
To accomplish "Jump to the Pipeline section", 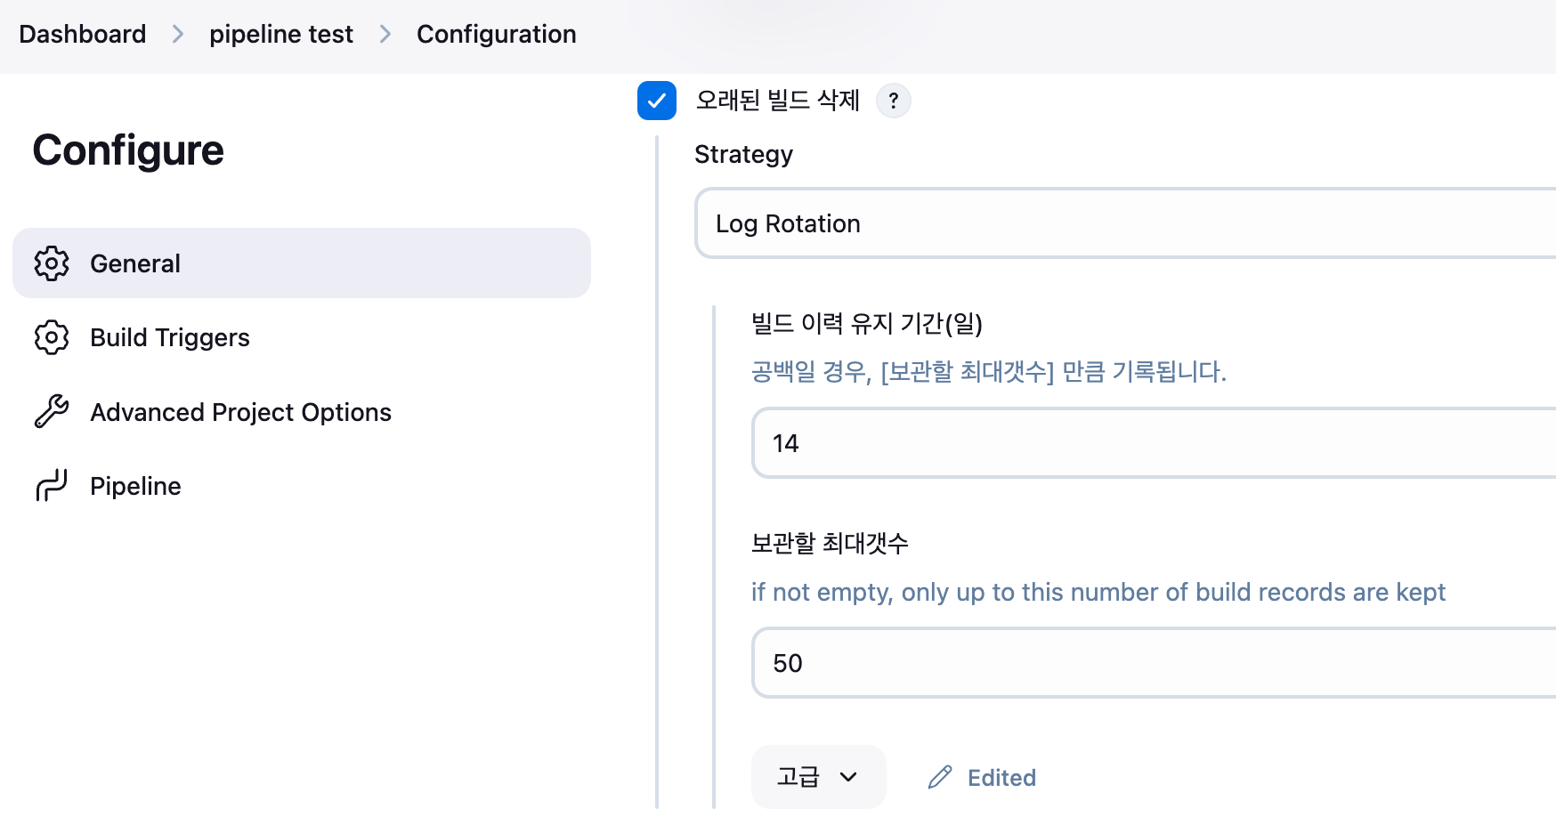I will 135,486.
